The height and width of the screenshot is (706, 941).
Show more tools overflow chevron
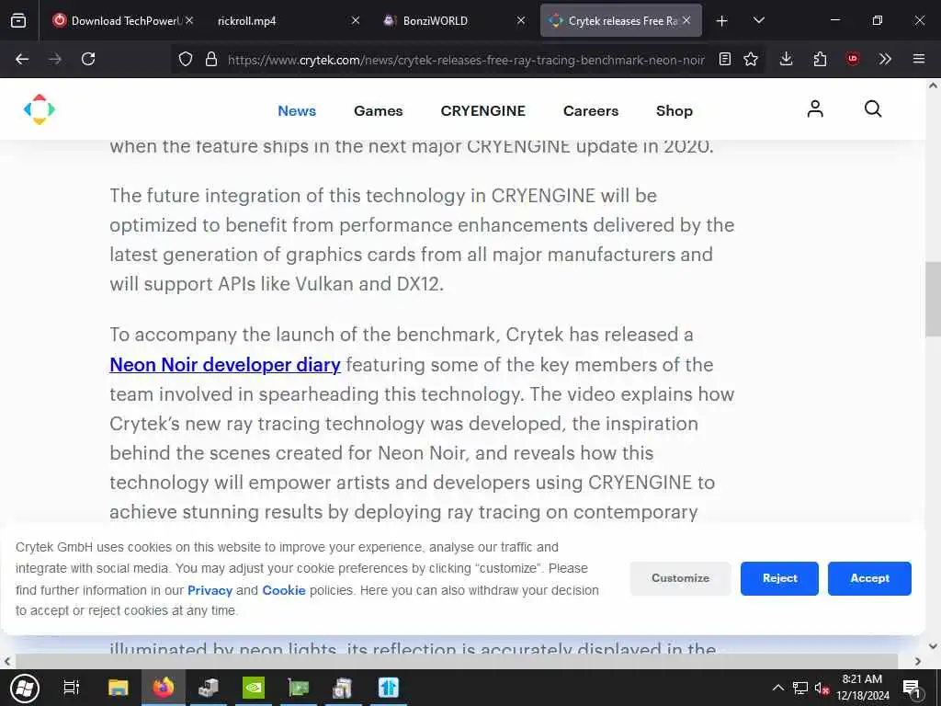point(885,59)
